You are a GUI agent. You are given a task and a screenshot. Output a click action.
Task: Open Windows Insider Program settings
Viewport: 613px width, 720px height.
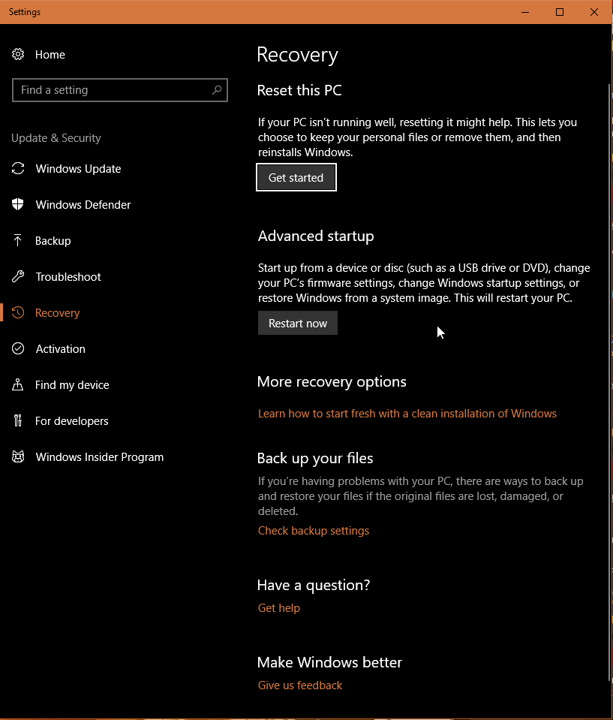pos(100,457)
